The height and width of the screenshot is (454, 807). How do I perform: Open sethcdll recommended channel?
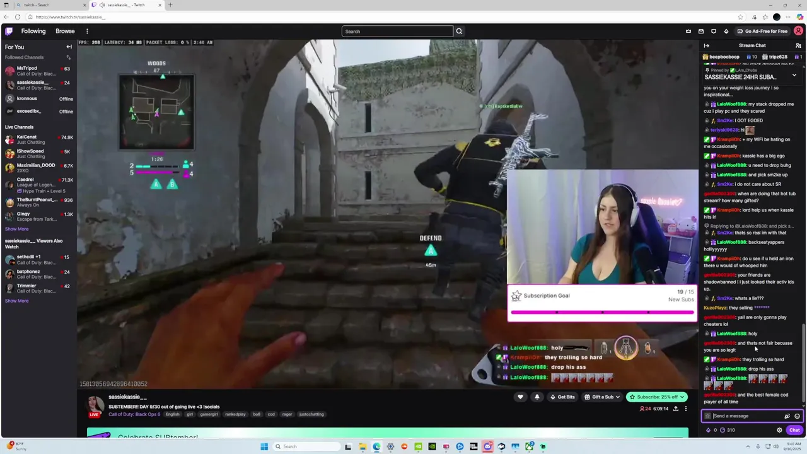click(x=38, y=259)
